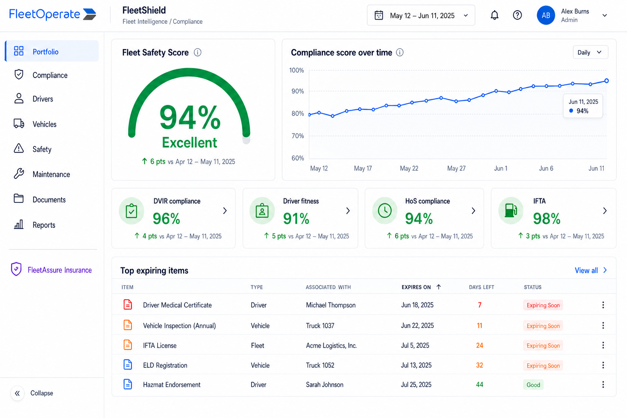Click the calendar icon in date picker
The image size is (627, 418).
coord(379,15)
